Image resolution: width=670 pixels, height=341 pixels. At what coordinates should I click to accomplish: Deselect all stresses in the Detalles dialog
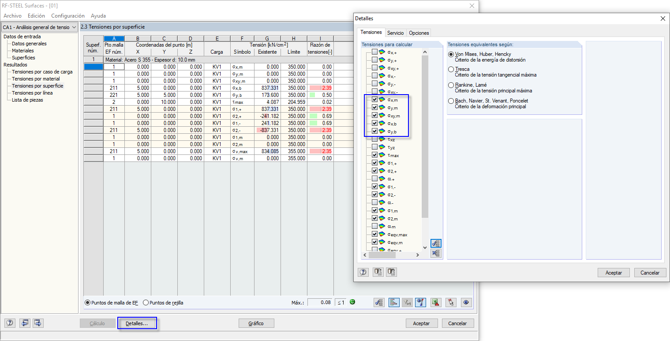(436, 253)
